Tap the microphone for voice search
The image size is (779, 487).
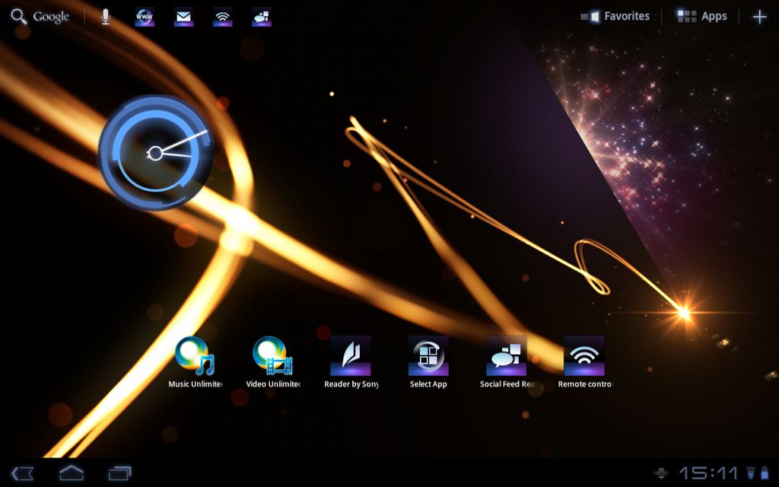tap(105, 15)
